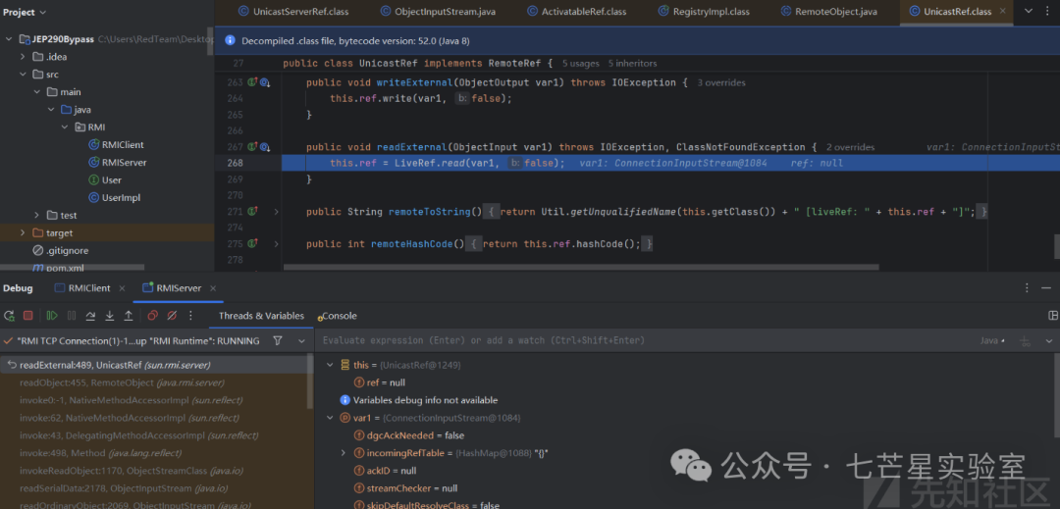Expand incomingRefTable variable
Viewport: 1060px width, 509px height.
(x=344, y=453)
